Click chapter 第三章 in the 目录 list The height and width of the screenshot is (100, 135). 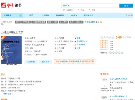coord(18,85)
